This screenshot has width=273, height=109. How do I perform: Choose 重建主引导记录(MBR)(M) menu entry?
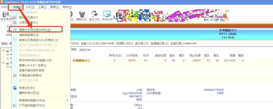tap(35, 30)
